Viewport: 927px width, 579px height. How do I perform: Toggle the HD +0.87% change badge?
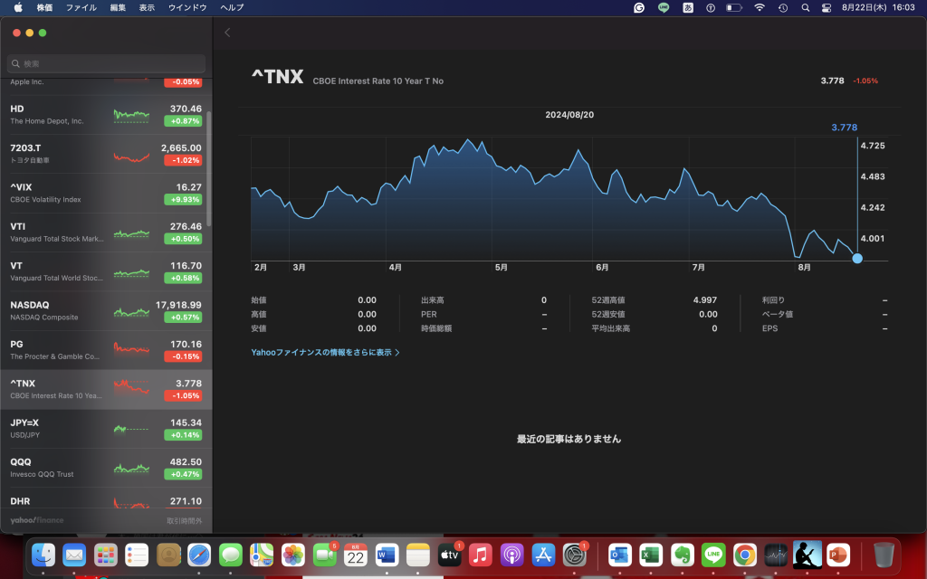point(183,120)
